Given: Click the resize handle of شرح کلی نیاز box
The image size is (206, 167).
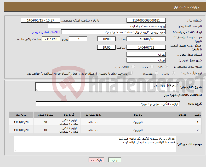Looking at the screenshot, I should click(x=37, y=90).
